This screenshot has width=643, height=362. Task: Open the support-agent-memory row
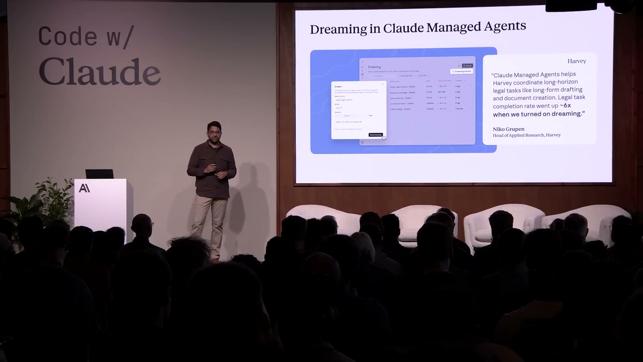coord(430,86)
